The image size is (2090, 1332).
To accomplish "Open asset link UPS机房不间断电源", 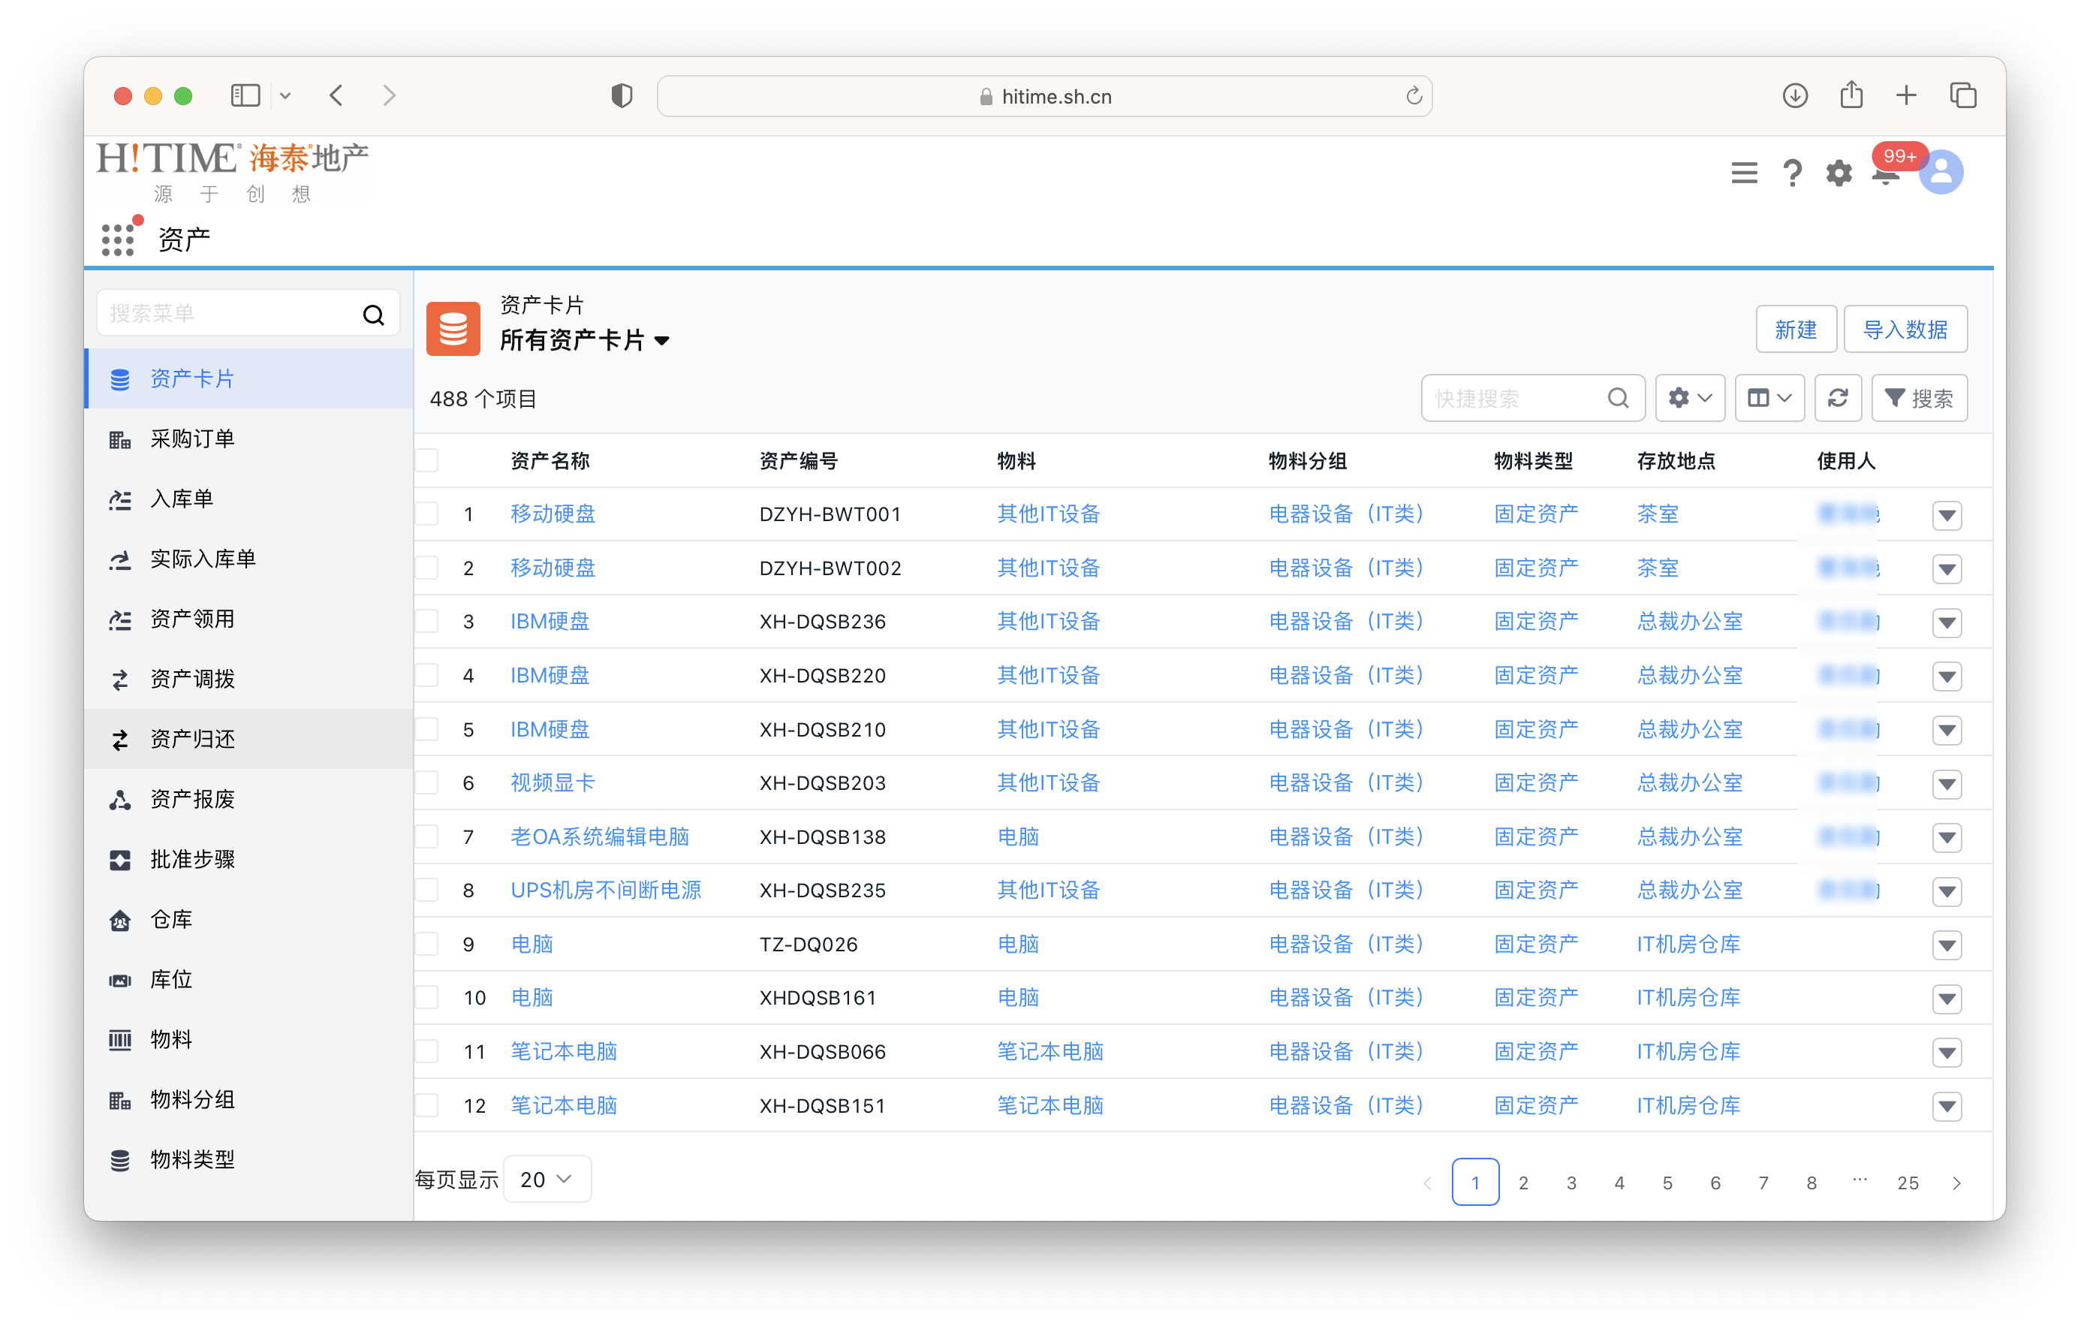I will [x=605, y=890].
